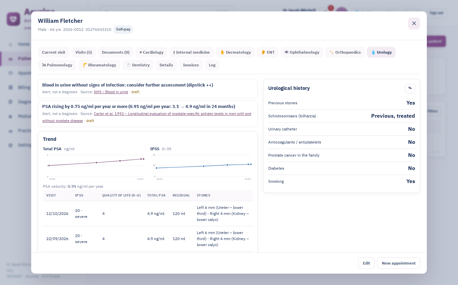Open the Dermatology tab

tap(235, 52)
